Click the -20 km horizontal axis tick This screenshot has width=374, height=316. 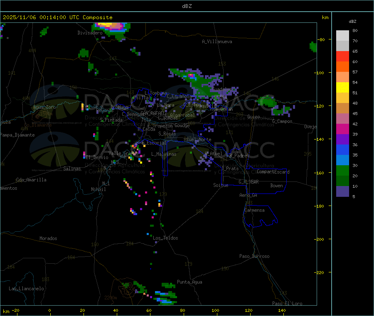[15, 310]
